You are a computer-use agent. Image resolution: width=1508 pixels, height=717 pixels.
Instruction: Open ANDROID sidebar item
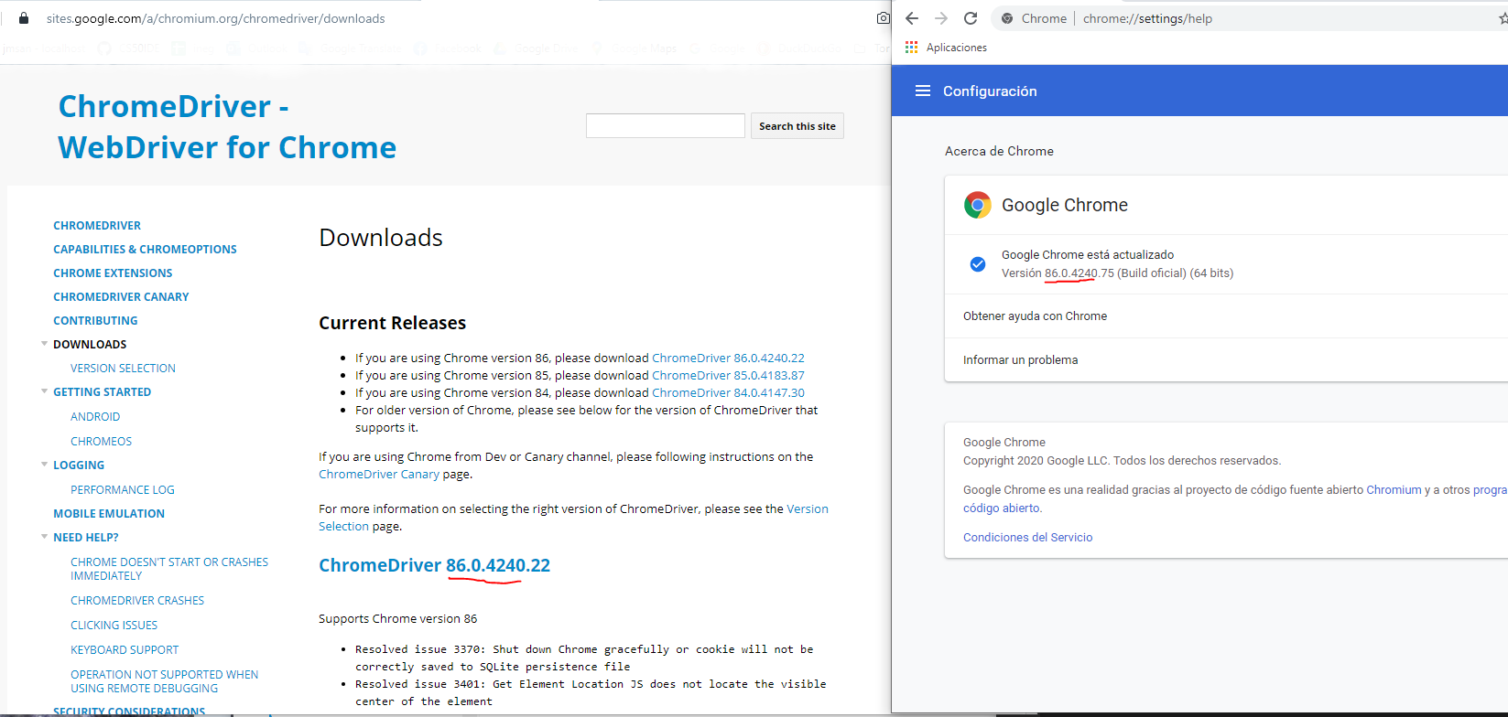point(95,416)
